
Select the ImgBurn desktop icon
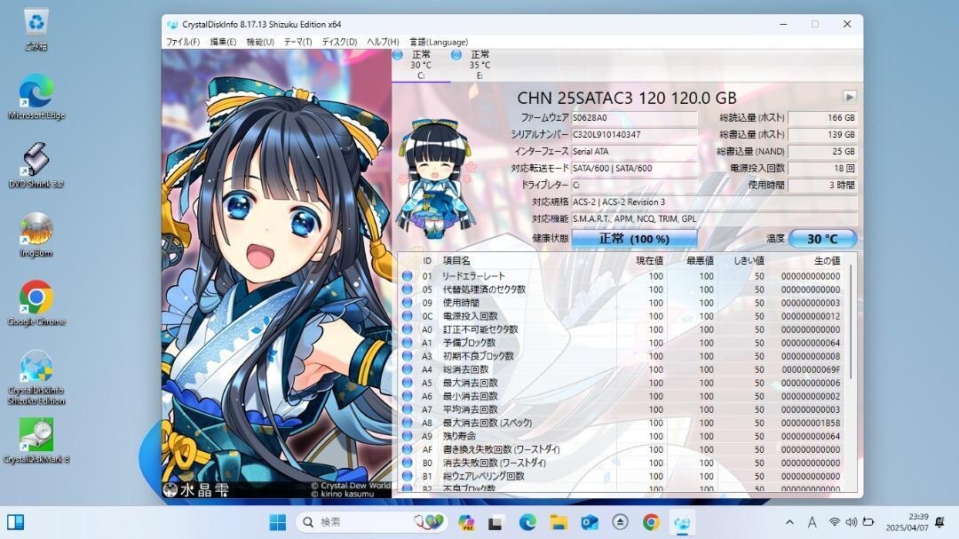coord(36,235)
